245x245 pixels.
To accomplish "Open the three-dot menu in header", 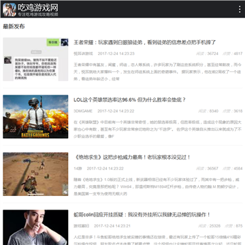I will [240, 9].
